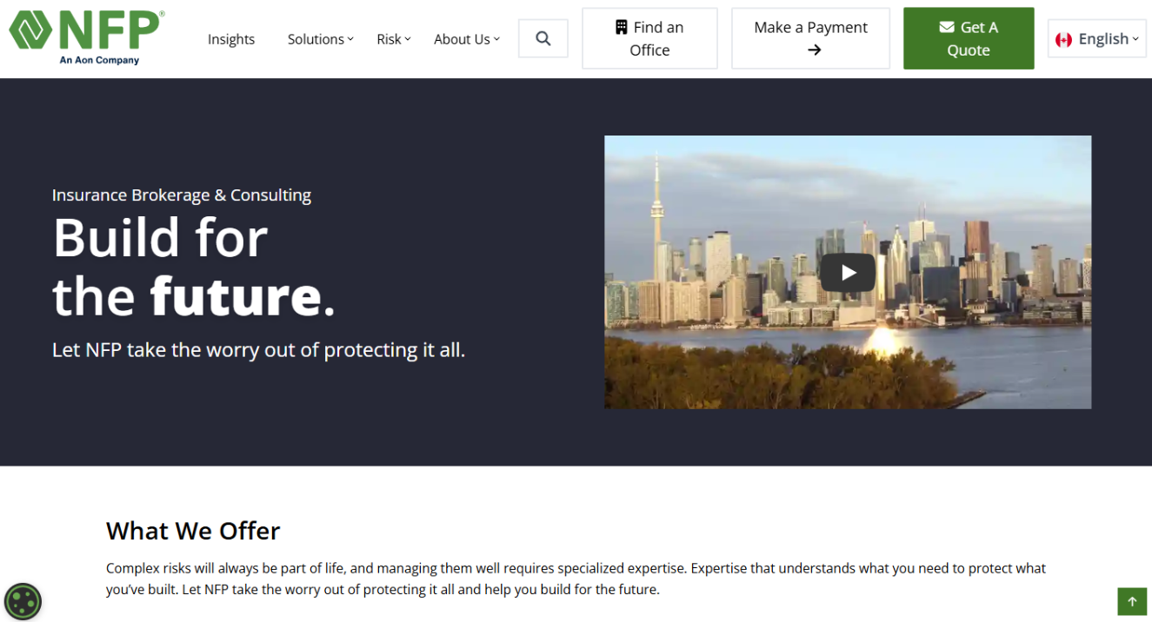Open the Insights navigation item

click(231, 39)
